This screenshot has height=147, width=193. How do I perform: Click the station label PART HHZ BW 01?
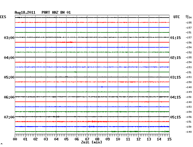(x=56, y=12)
